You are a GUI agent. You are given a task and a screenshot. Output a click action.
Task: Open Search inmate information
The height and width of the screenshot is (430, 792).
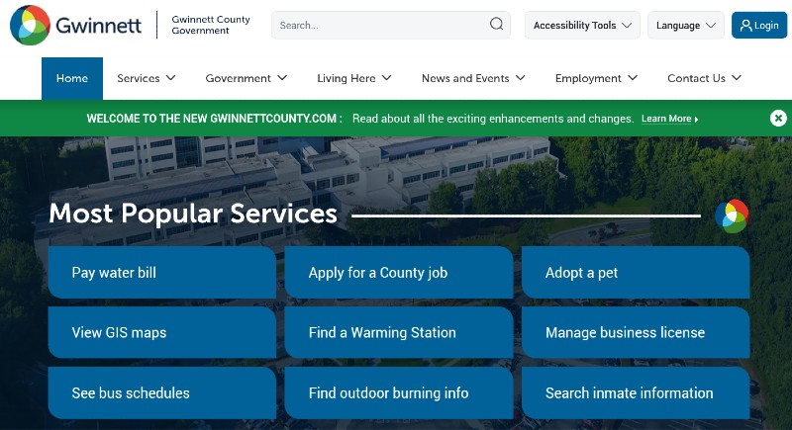[x=635, y=393]
